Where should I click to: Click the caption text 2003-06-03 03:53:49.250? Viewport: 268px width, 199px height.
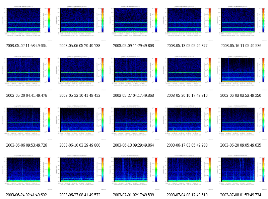241,95
